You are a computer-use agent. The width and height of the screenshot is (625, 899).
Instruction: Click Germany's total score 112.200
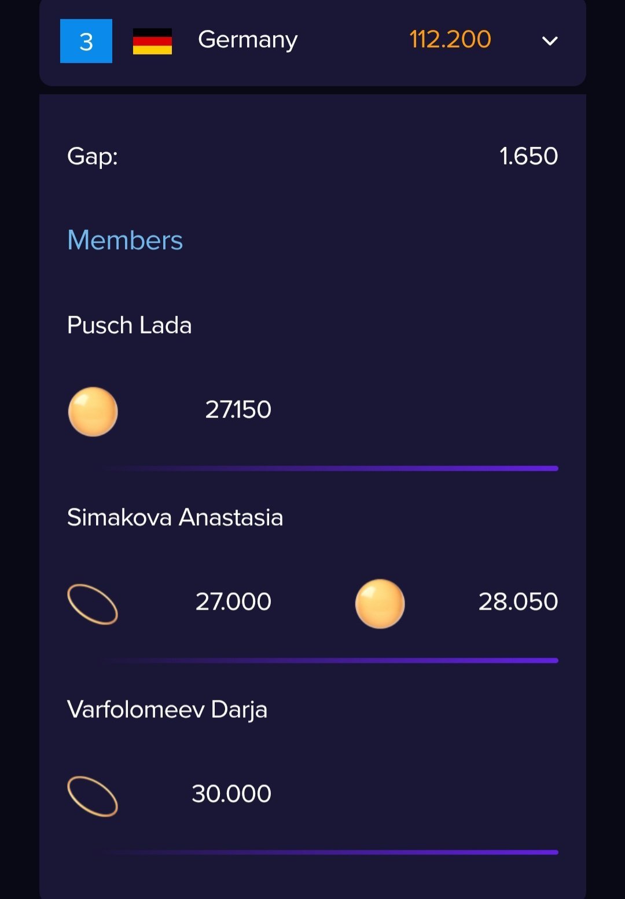450,40
